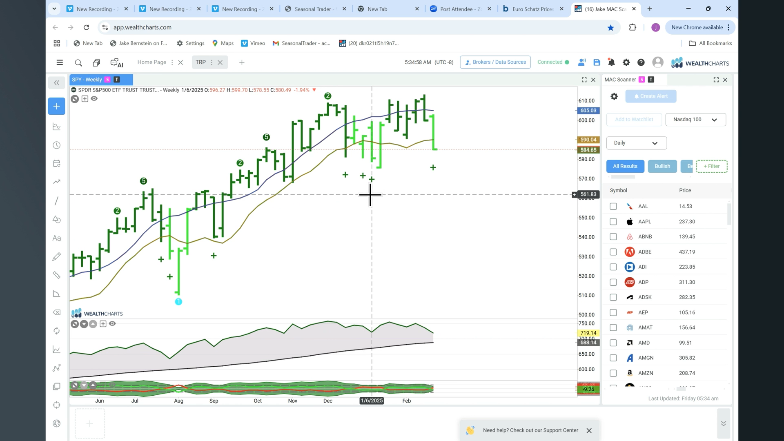Viewport: 784px width, 441px height.
Task: Add a scanner filter with + Filter
Action: tap(712, 166)
